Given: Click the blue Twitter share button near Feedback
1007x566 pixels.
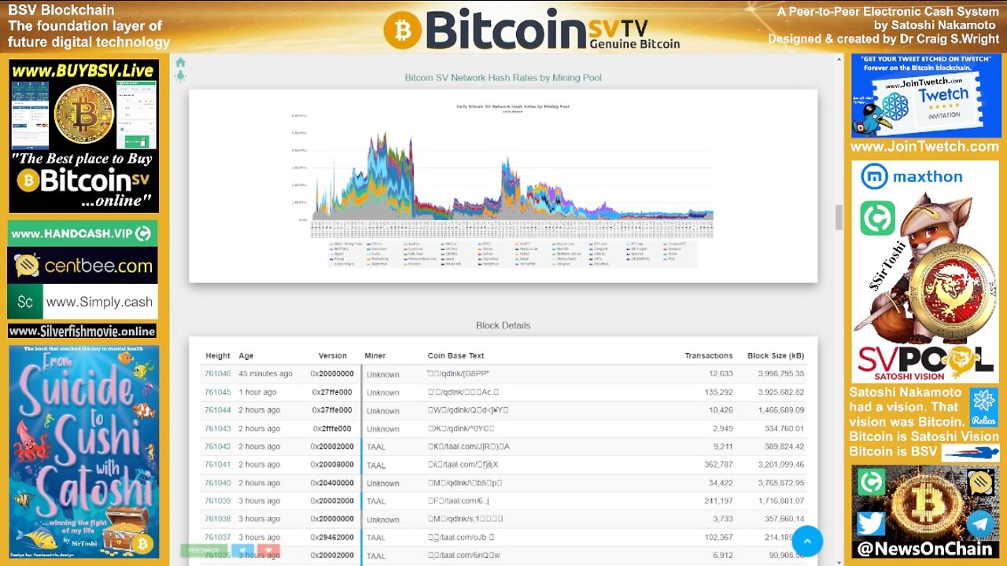Looking at the screenshot, I should pyautogui.click(x=242, y=550).
